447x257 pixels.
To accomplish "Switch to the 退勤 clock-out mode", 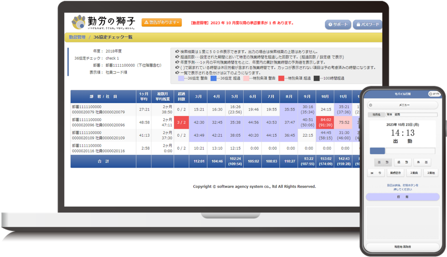I will pyautogui.click(x=403, y=162).
